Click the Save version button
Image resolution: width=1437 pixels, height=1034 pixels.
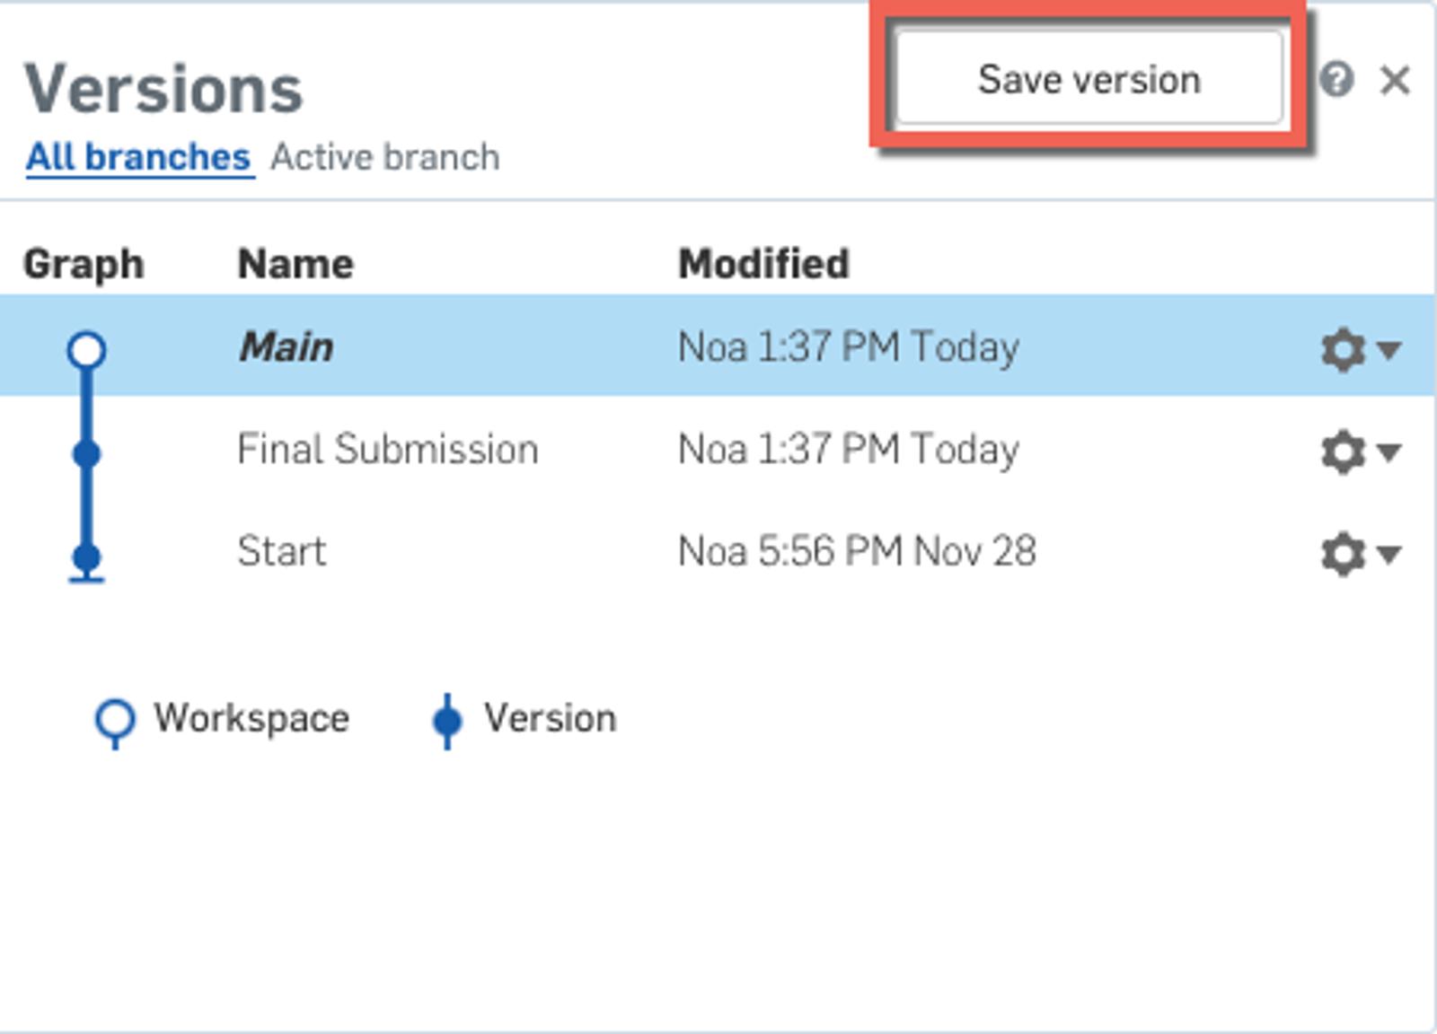point(1089,79)
